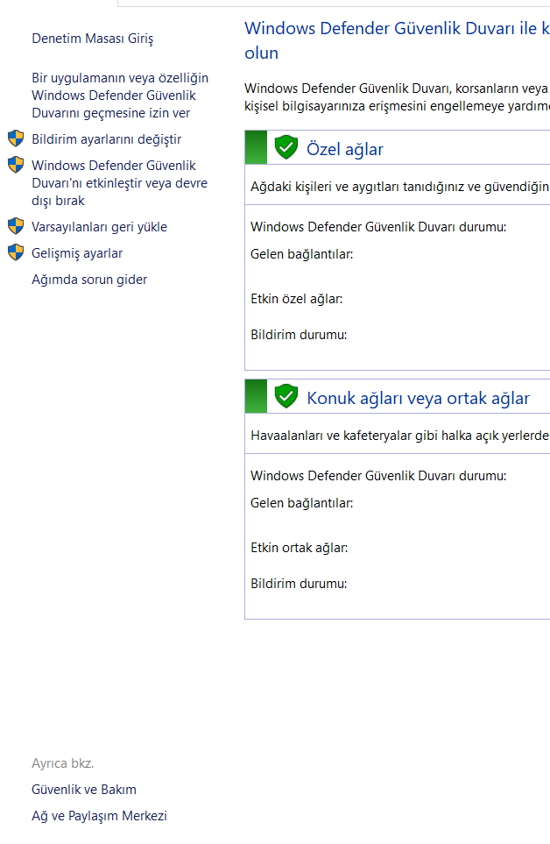Select 'Etkin ortak ağlar:' label text
Viewport: 550px width, 844px height.
tap(300, 548)
